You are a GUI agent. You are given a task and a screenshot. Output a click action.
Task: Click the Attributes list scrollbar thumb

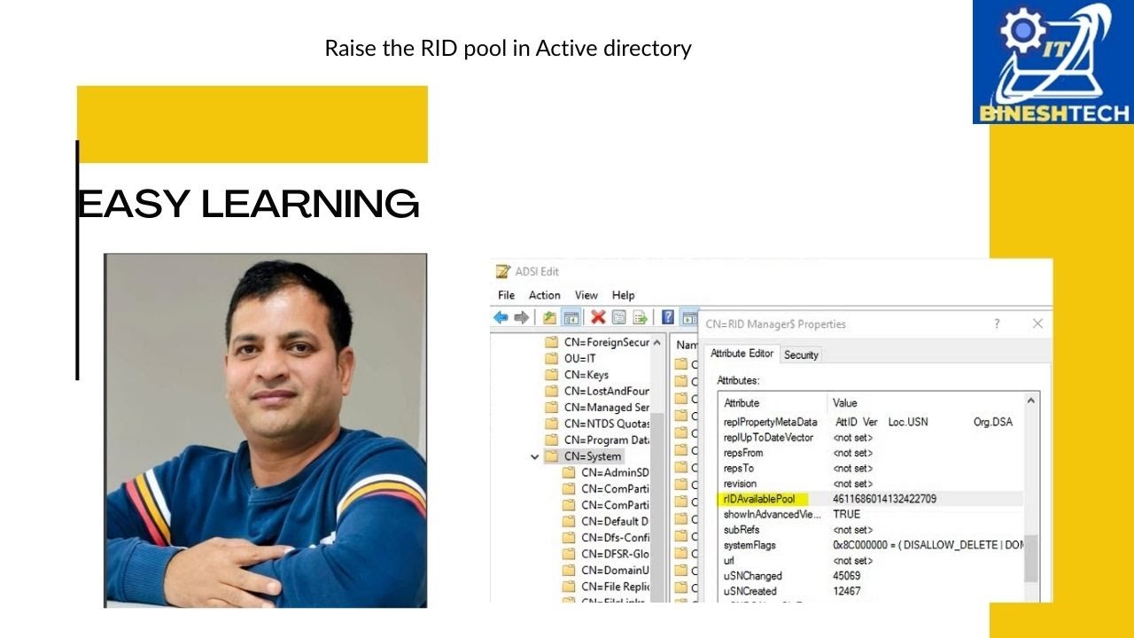(1031, 558)
